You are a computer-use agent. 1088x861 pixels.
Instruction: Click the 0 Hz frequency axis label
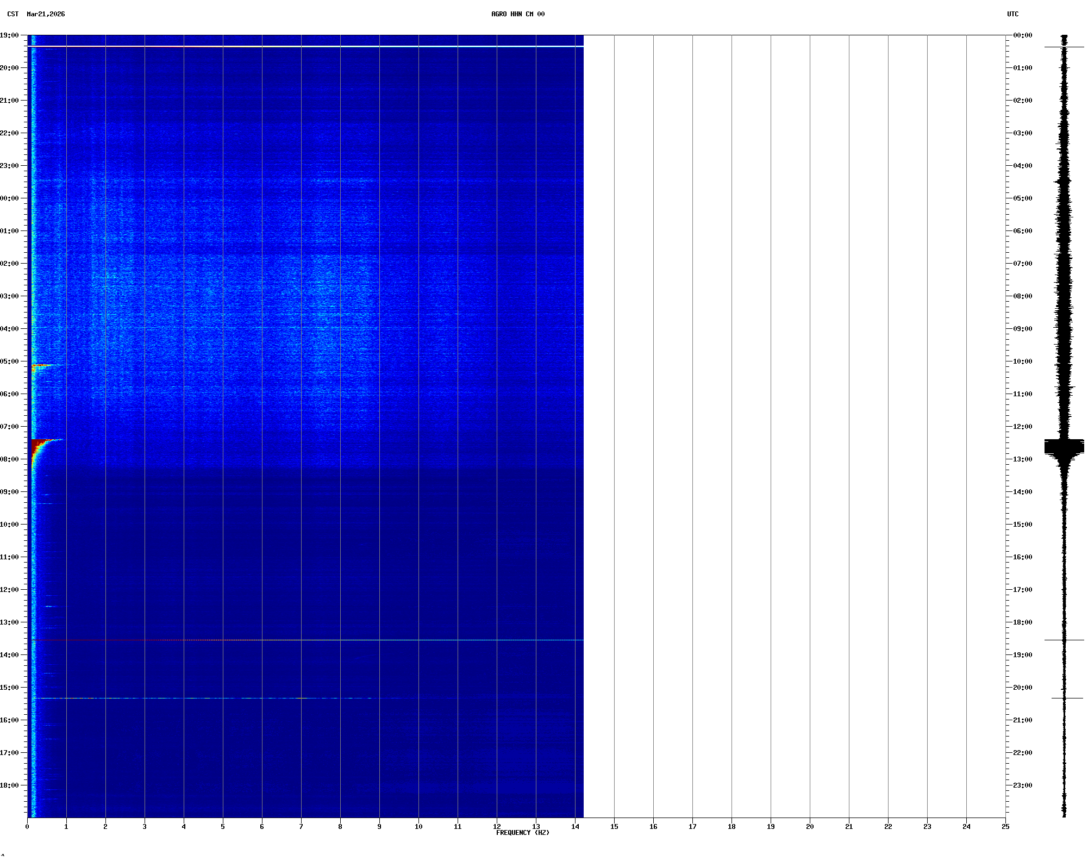(x=27, y=827)
